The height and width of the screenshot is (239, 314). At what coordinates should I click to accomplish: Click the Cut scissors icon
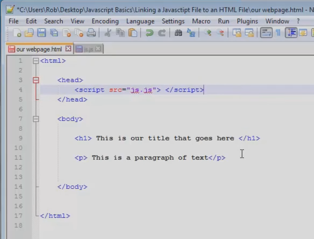[x=108, y=33]
